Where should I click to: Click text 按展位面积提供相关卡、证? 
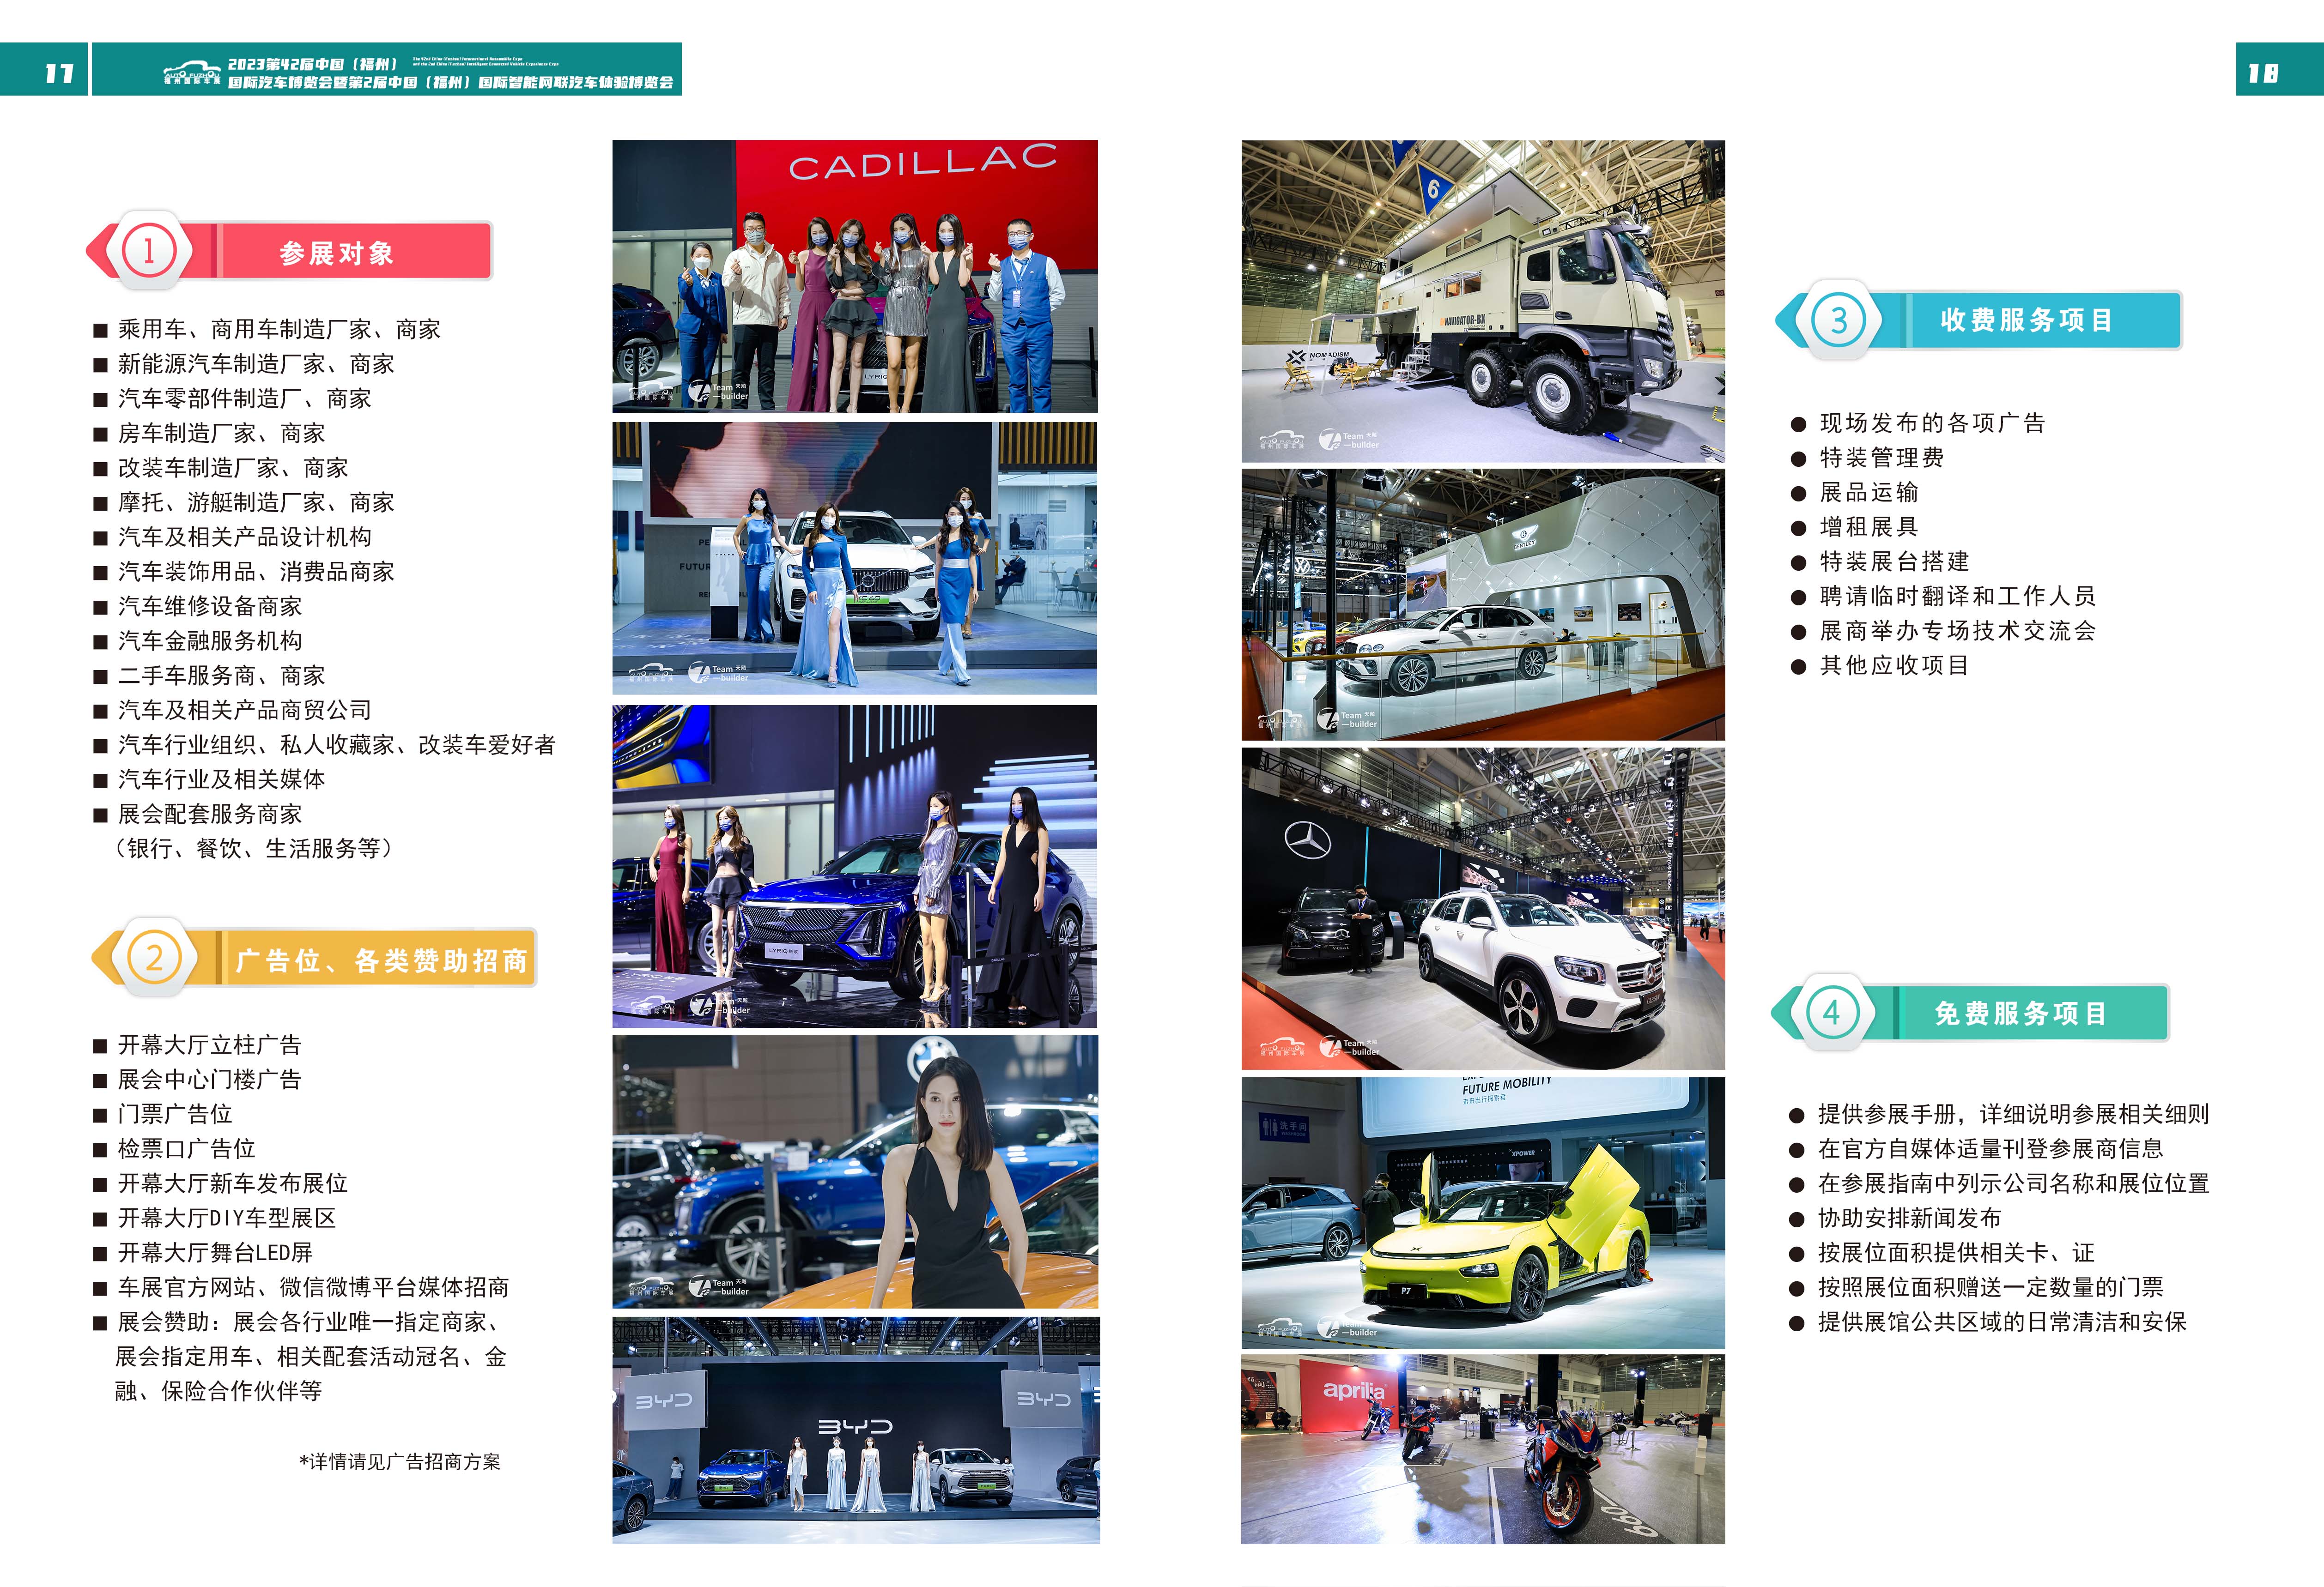click(x=1955, y=1252)
